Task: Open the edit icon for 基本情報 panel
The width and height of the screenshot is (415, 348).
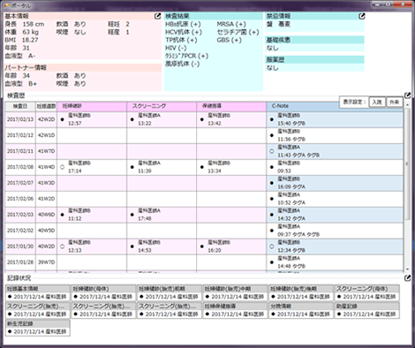Action: point(157,16)
